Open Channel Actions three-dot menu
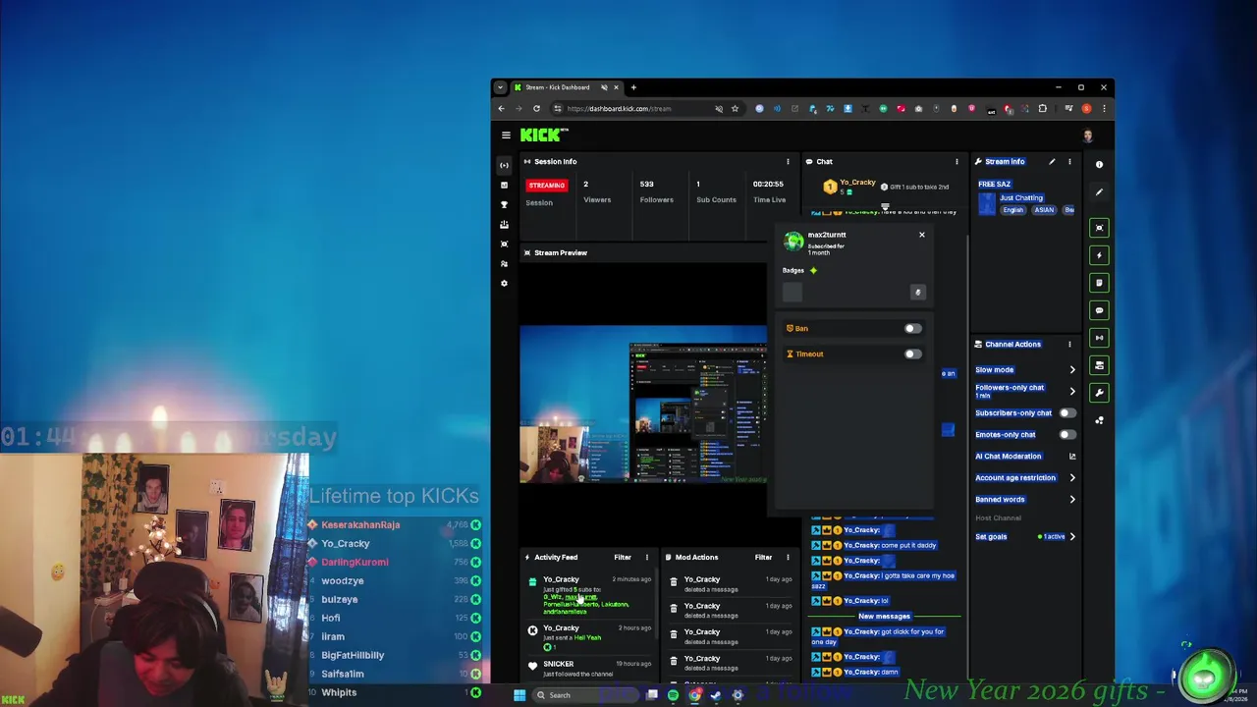1257x707 pixels. [1069, 344]
